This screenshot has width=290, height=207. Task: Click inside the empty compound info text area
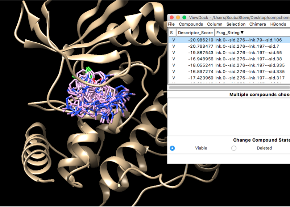pos(229,117)
